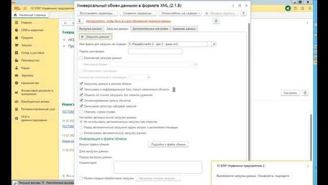Viewport: 328px width, 185px height.
Task: Click the Сохранить параметры button
Action: [x=138, y=13]
